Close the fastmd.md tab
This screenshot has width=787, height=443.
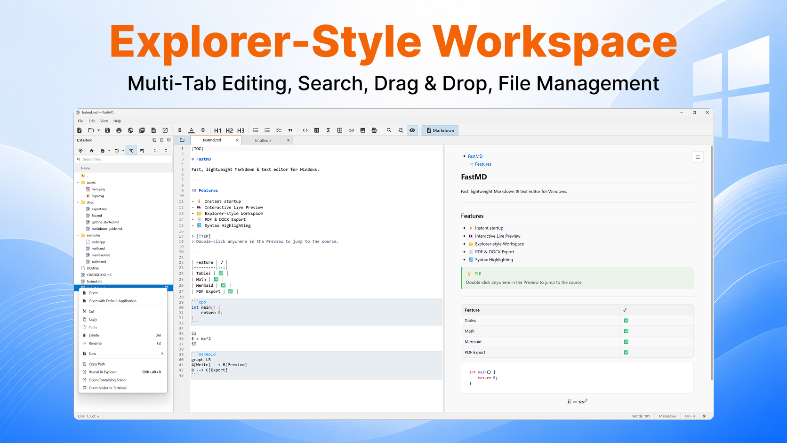[237, 140]
